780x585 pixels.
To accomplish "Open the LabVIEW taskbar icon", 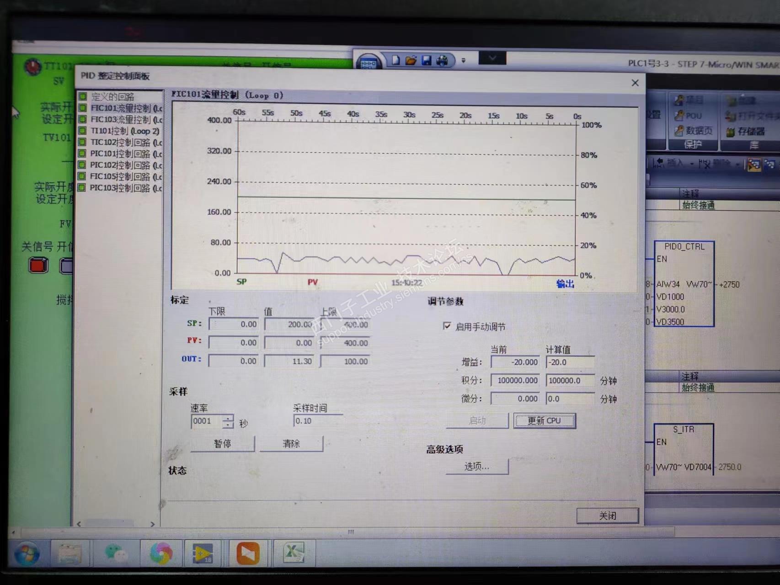I will pos(203,553).
